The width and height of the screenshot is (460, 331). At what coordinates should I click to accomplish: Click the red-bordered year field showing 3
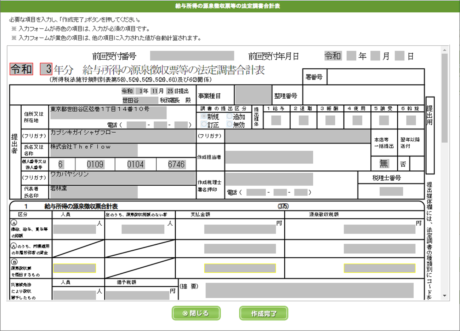pyautogui.click(x=46, y=69)
